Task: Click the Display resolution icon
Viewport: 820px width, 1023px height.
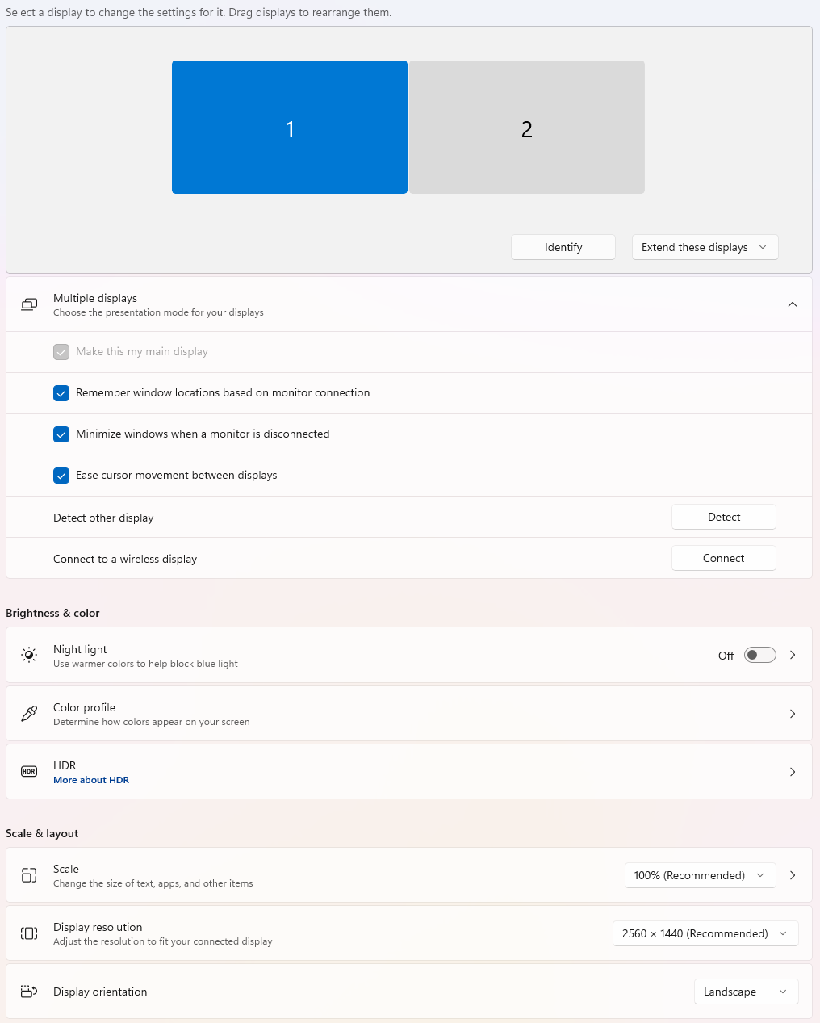Action: (x=29, y=933)
